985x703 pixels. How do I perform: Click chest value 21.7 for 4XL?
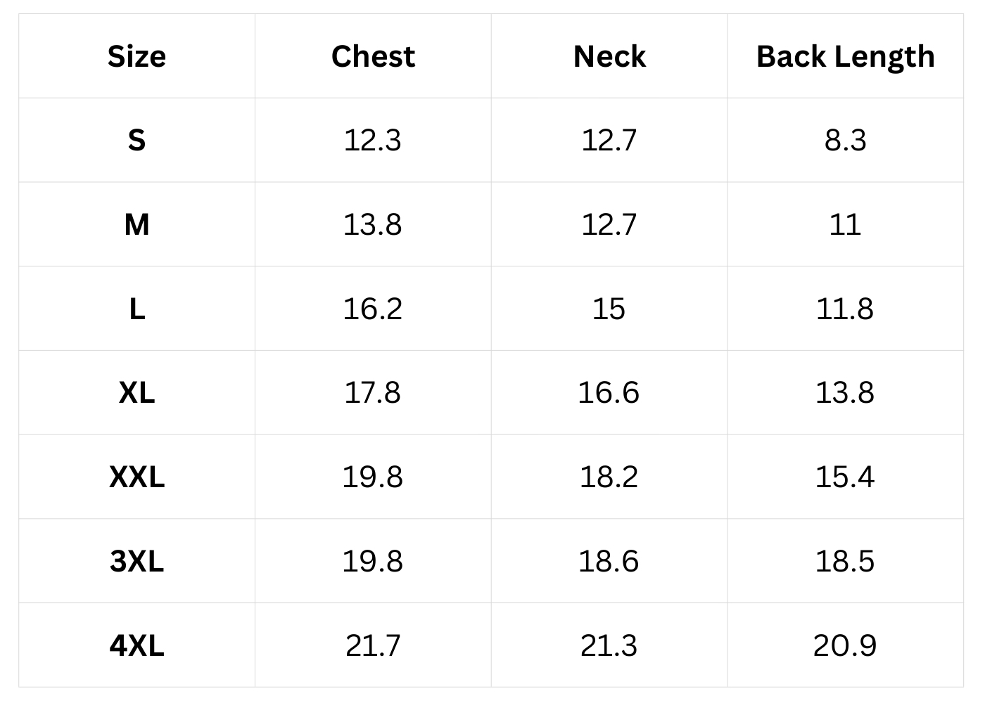click(373, 645)
